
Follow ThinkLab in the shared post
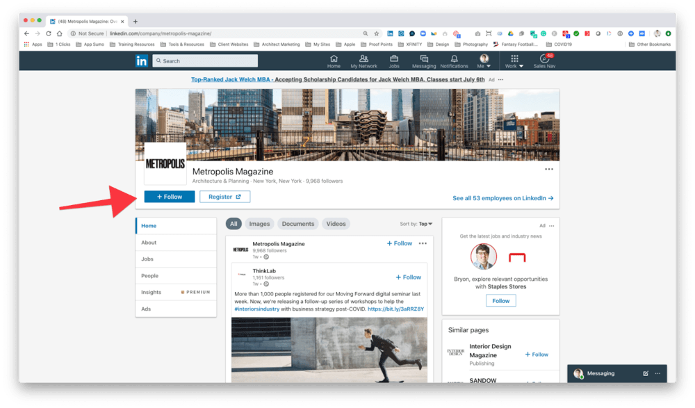click(x=408, y=277)
